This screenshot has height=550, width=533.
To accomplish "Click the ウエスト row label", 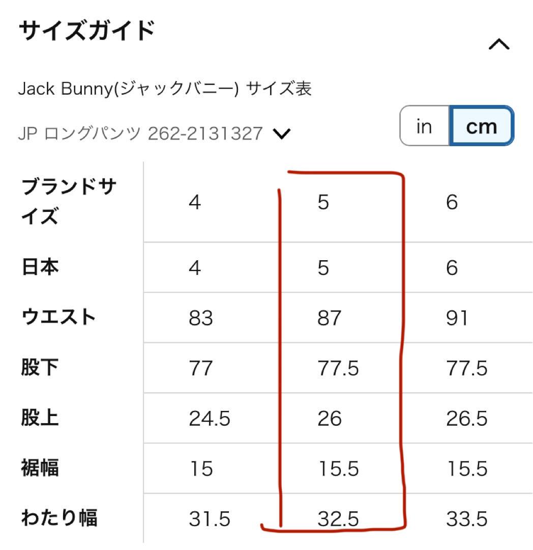I will pos(58,317).
